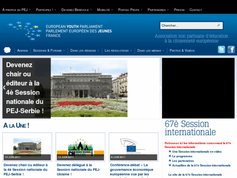The width and height of the screenshot is (237, 178).
Task: Click the European Youth Parliament stars logo
Action: tap(25, 31)
